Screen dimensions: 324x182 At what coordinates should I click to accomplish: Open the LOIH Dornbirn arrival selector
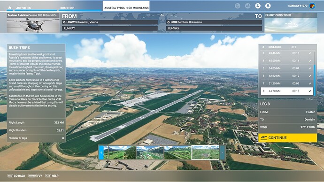click(214, 22)
